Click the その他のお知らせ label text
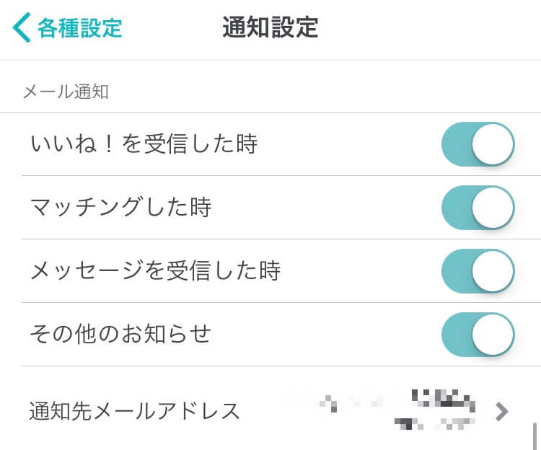The width and height of the screenshot is (541, 450). [x=120, y=335]
